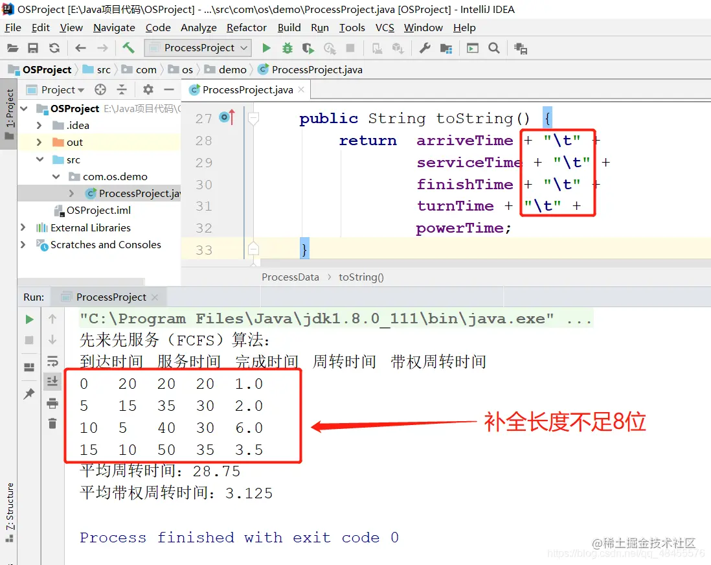The height and width of the screenshot is (565, 711).
Task: Rerun program with Run panel green play icon
Action: click(30, 319)
